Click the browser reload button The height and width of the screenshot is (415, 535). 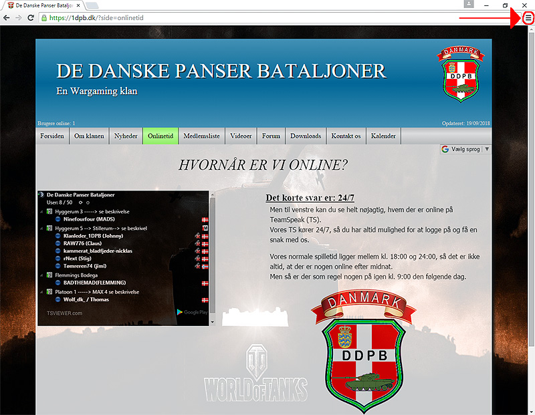[31, 17]
